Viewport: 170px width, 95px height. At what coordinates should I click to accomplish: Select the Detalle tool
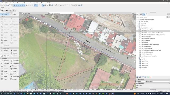(14, 53)
